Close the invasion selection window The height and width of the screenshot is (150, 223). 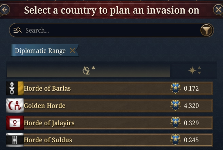coord(218,10)
